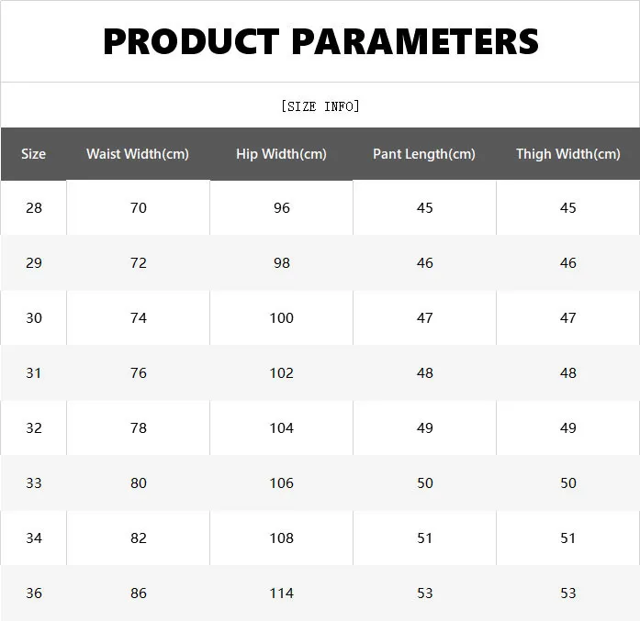Click hip width value 102
Image resolution: width=640 pixels, height=621 pixels.
(x=281, y=373)
